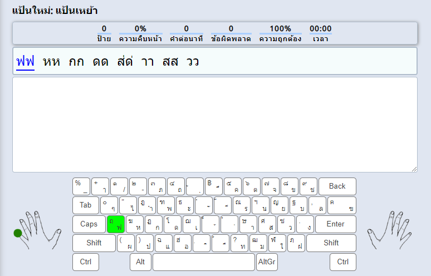This screenshot has height=276, width=431.
Task: Hit the ว key on home row
Action: (286, 224)
